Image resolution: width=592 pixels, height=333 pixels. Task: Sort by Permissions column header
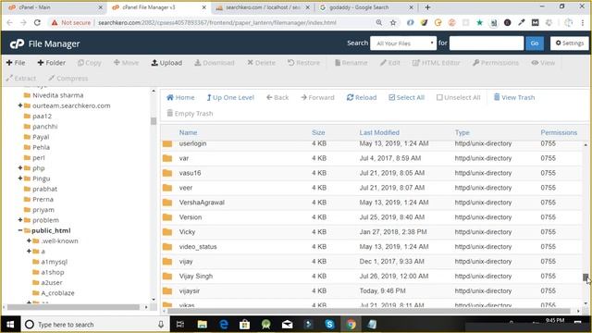[x=559, y=132]
